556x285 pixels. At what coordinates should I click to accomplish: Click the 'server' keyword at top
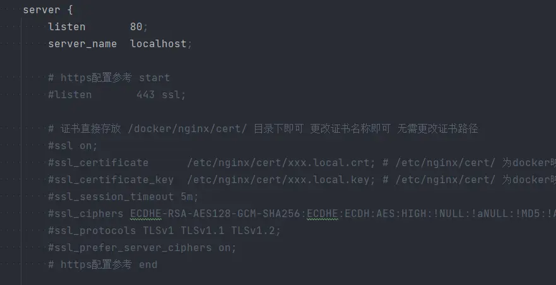tap(42, 10)
